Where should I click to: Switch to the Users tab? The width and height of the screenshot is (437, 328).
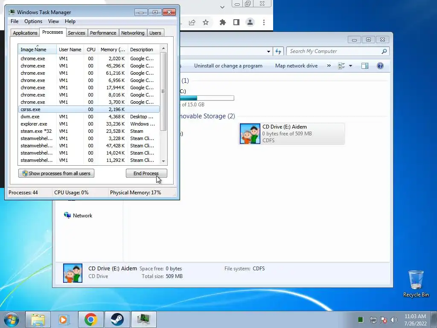coord(155,33)
